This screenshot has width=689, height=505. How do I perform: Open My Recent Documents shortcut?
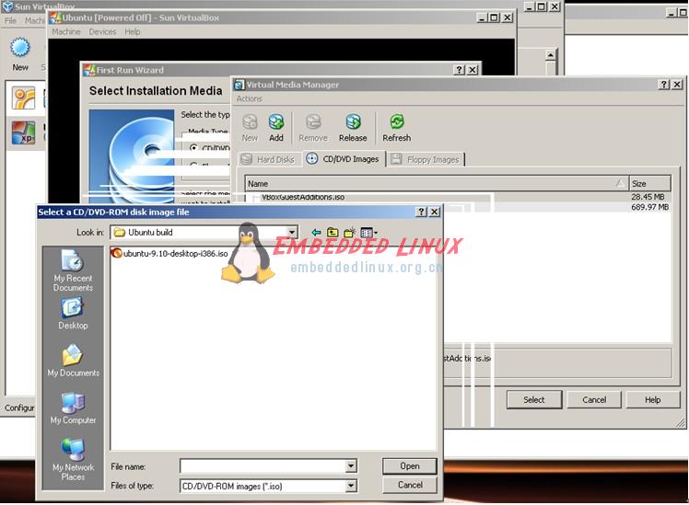(73, 270)
